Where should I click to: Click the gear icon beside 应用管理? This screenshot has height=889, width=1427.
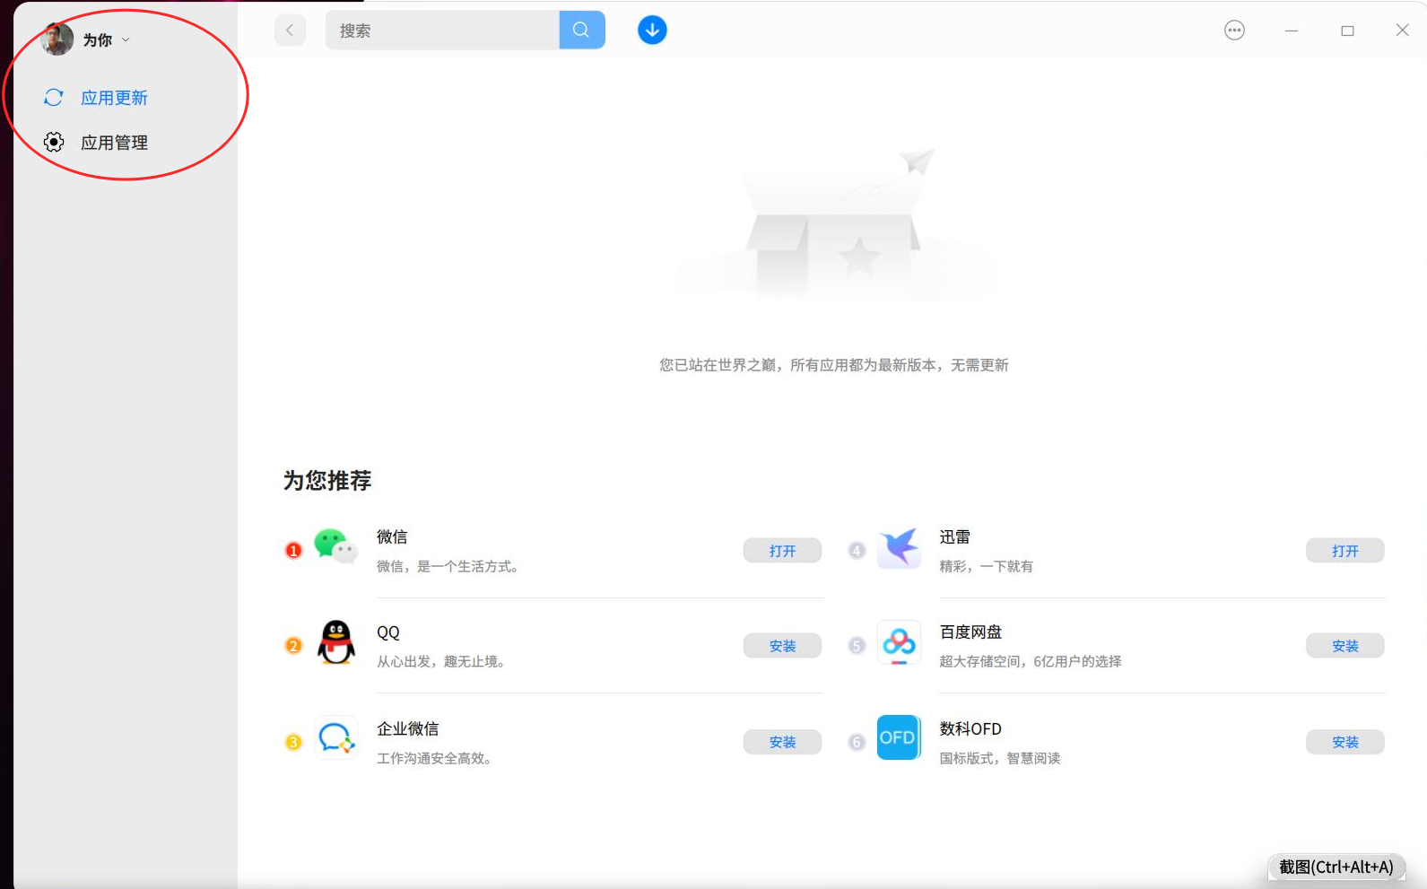pos(54,142)
